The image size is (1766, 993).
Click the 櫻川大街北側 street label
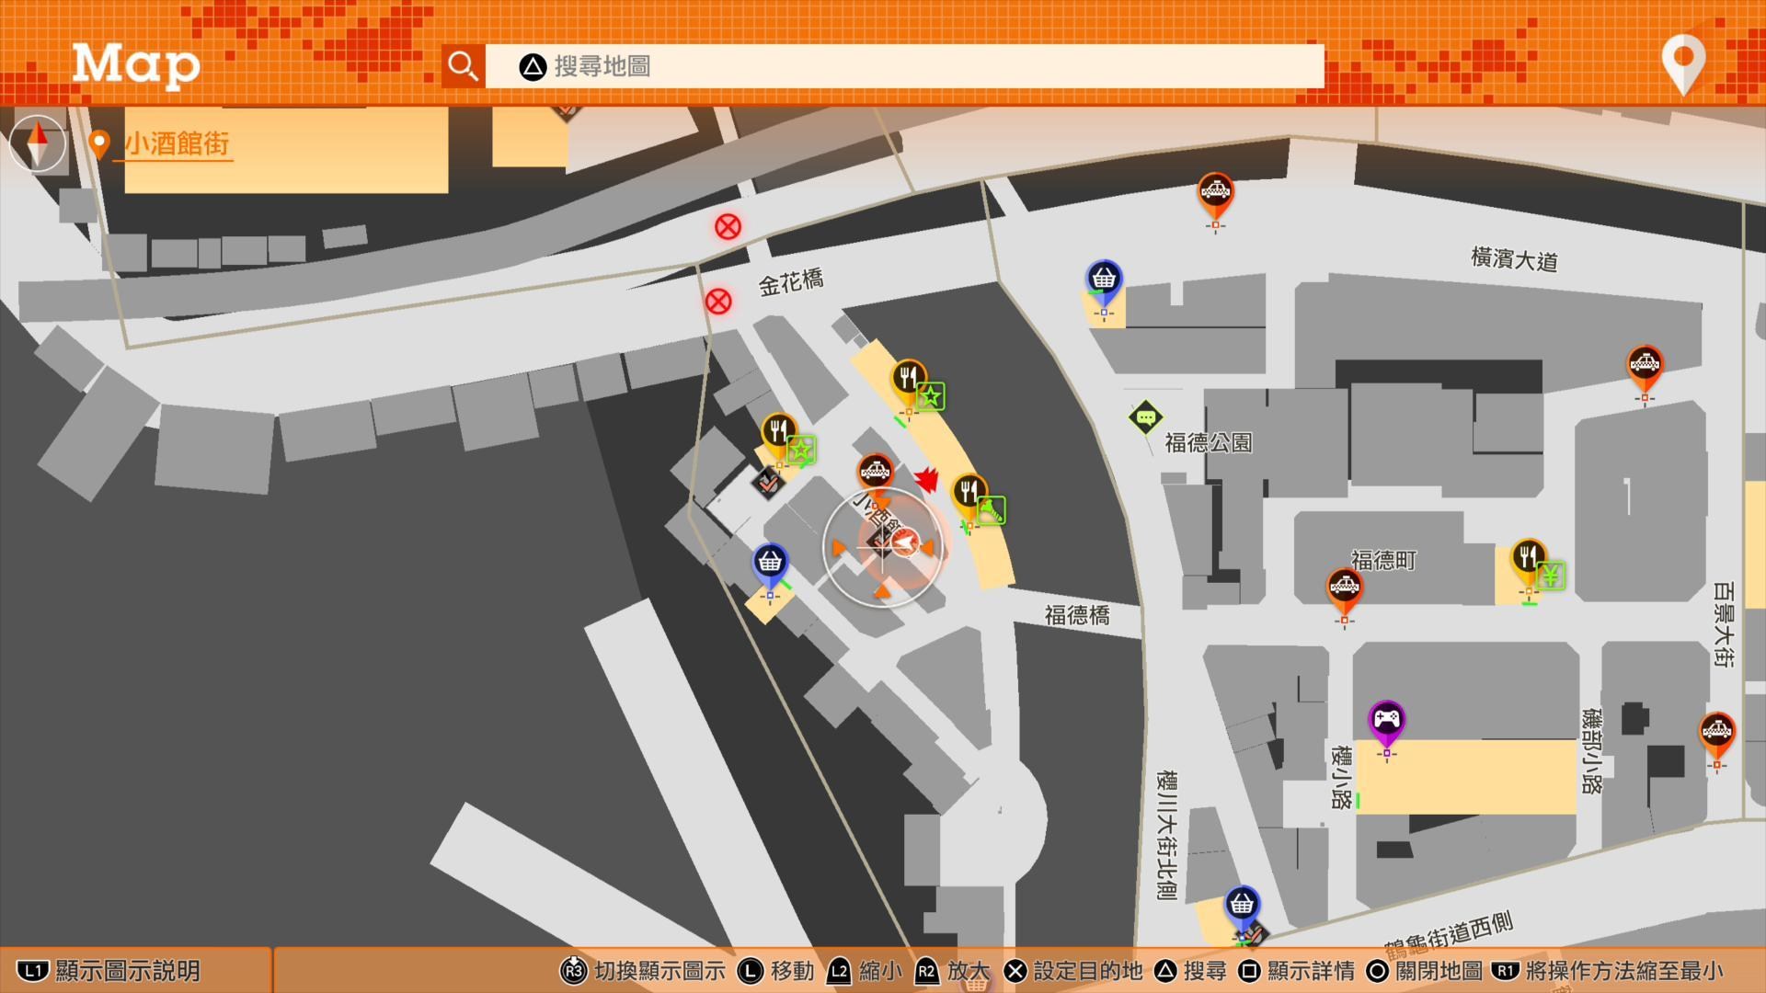pos(1166,836)
